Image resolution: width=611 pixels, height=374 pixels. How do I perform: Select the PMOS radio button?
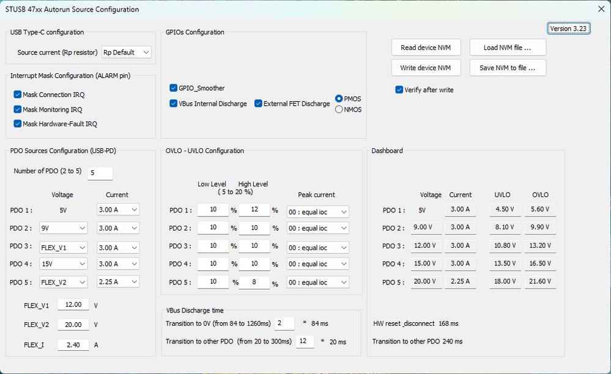pyautogui.click(x=339, y=98)
